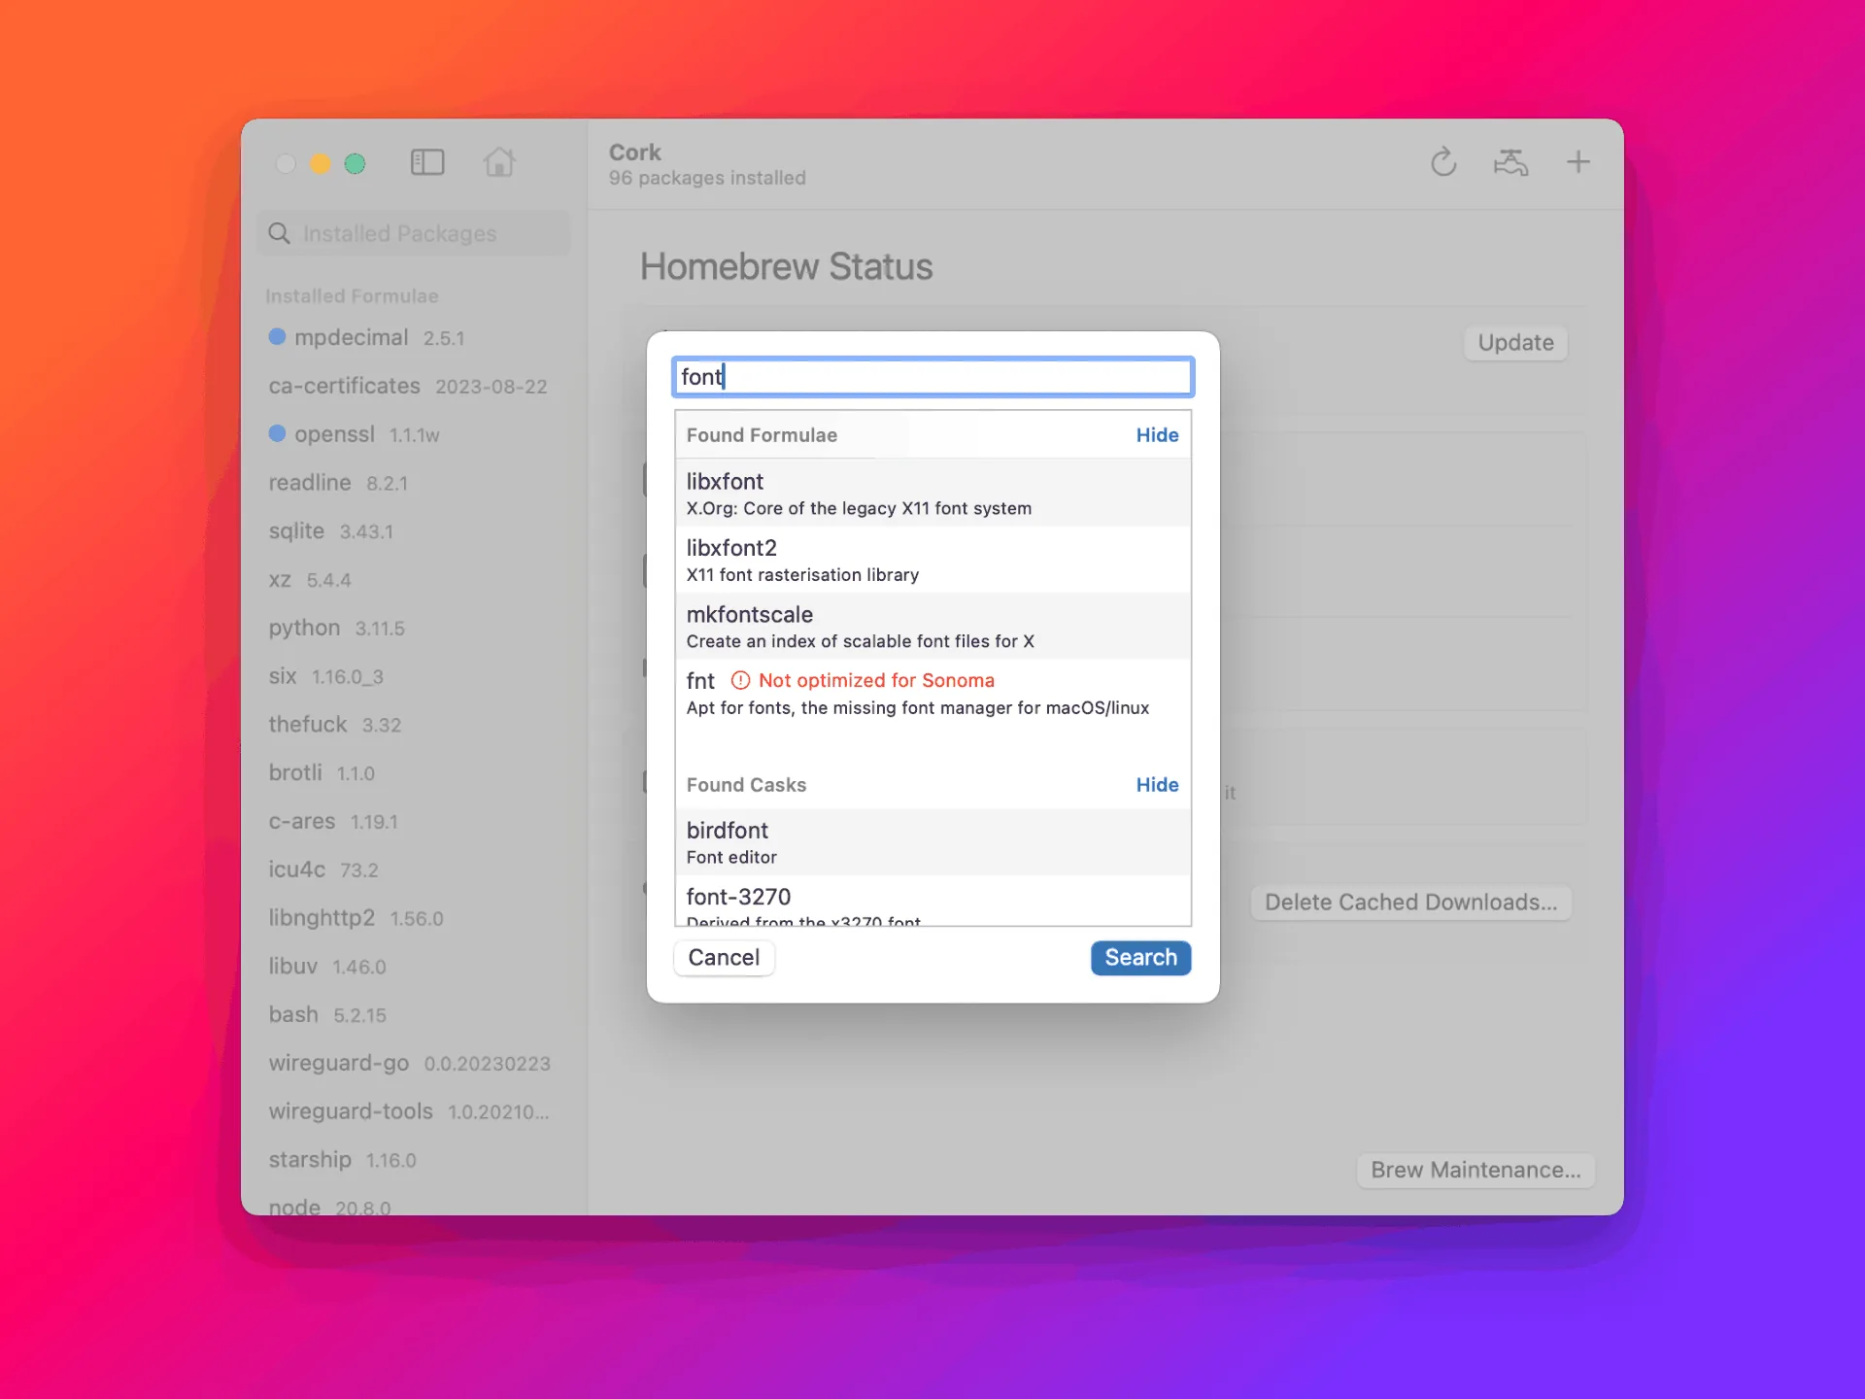1865x1399 pixels.
Task: Click the plus install package icon
Action: (x=1578, y=162)
